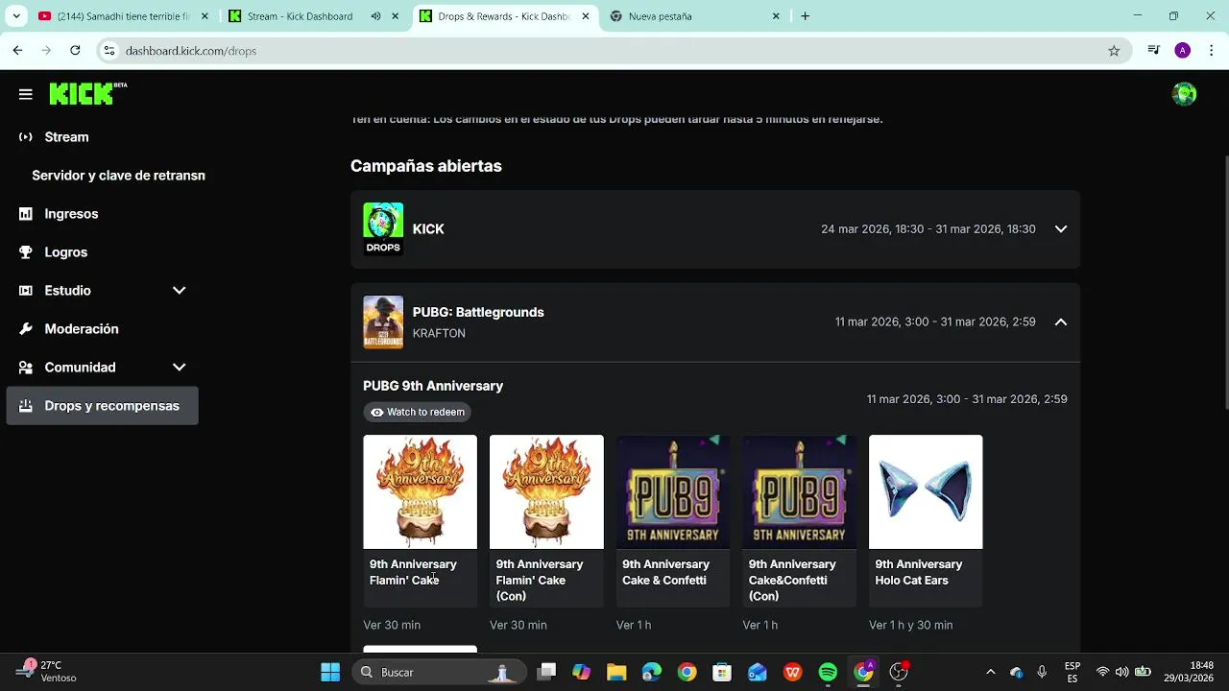This screenshot has width=1229, height=691.
Task: Click the KRAFTON publisher text
Action: pyautogui.click(x=439, y=333)
